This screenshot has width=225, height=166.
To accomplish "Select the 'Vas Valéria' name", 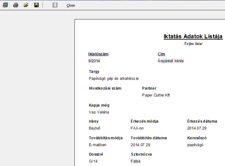I will tap(99, 112).
